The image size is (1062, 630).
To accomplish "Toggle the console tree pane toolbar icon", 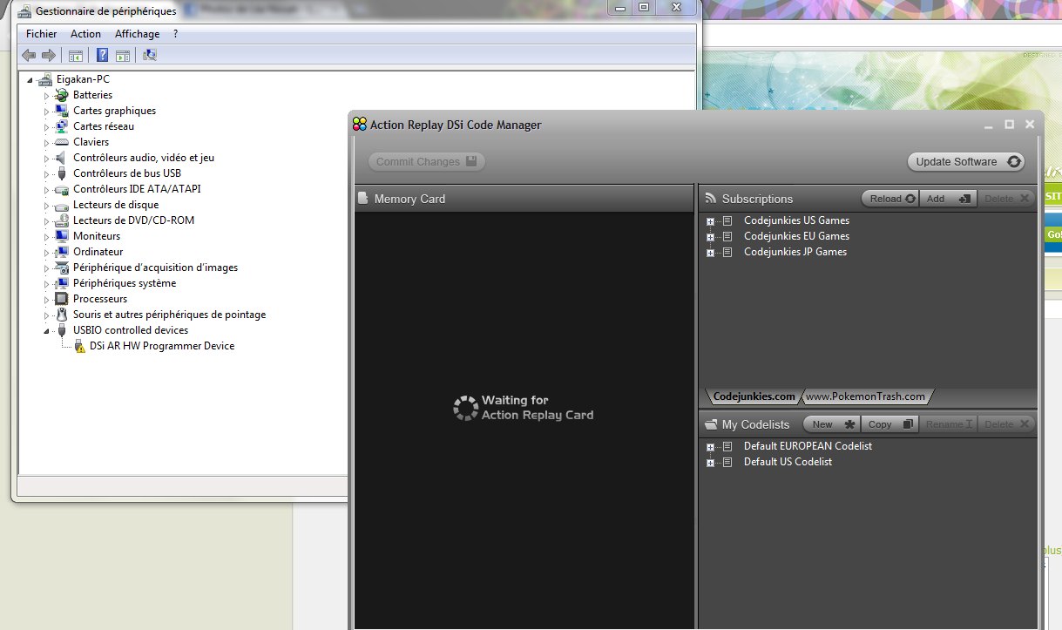I will coord(76,56).
